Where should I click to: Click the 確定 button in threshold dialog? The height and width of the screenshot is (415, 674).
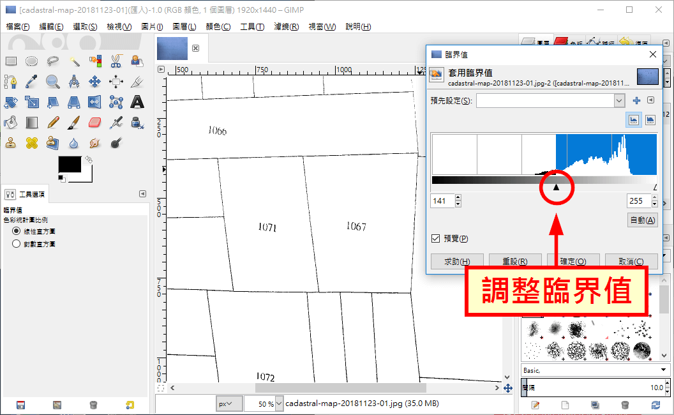tap(573, 262)
